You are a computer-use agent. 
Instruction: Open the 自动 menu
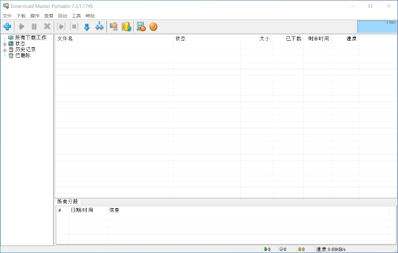(x=63, y=16)
